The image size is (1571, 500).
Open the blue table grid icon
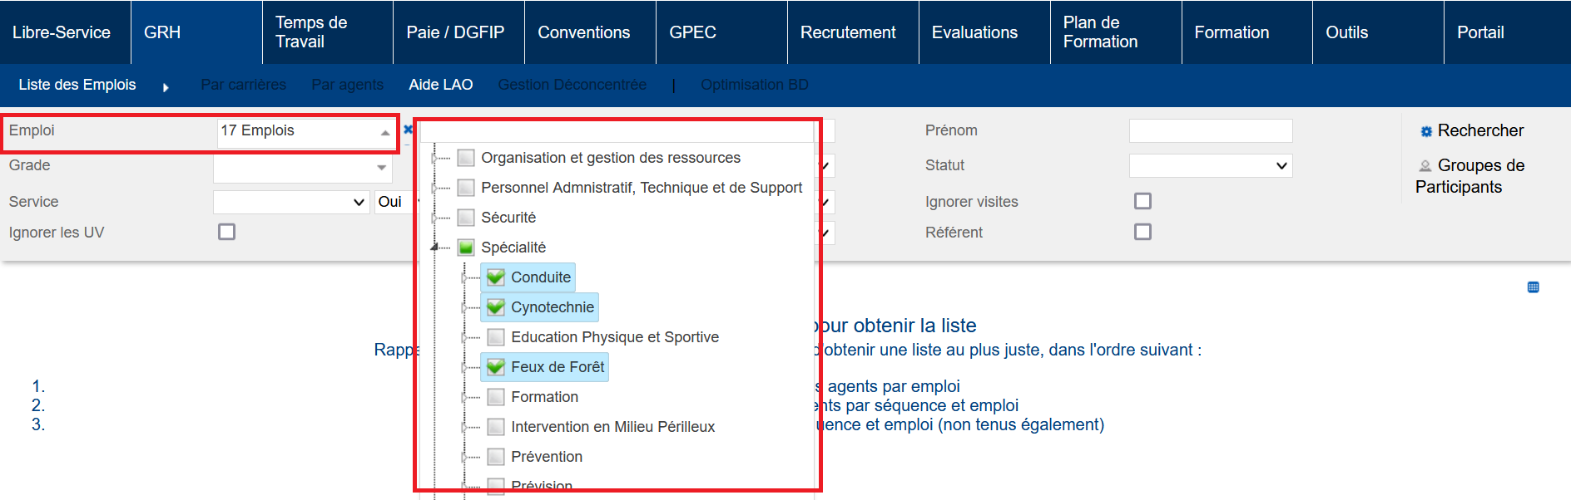pos(1534,287)
